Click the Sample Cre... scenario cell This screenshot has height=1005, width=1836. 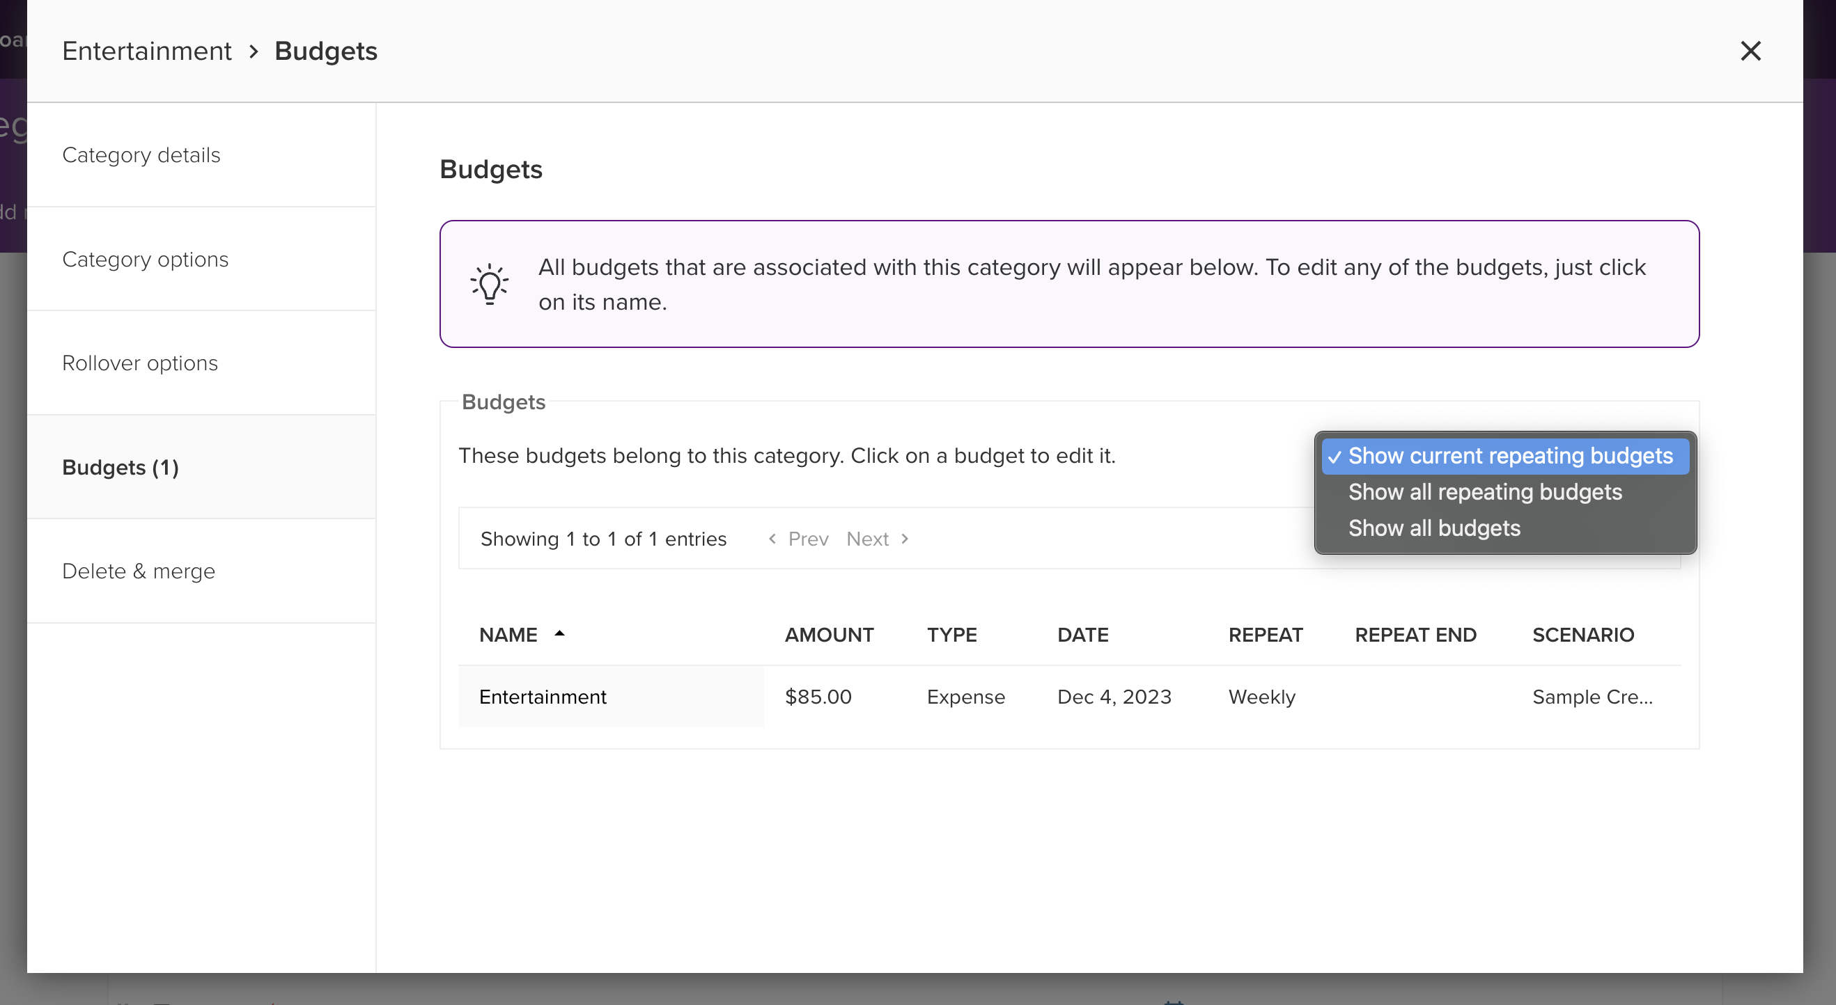click(x=1592, y=697)
